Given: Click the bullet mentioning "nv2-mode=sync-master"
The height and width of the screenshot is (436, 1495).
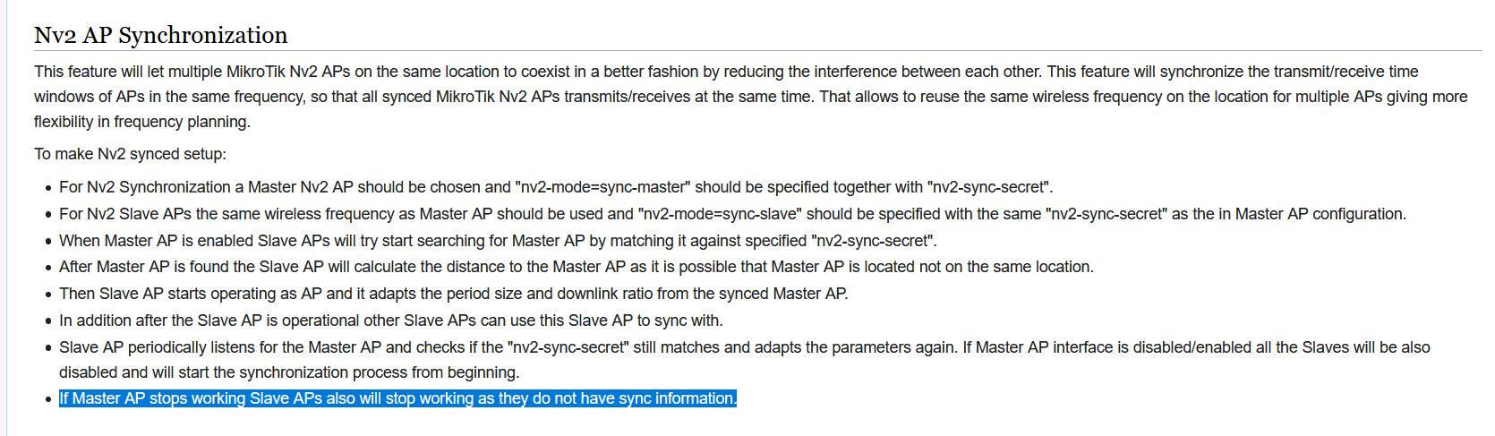Looking at the screenshot, I should pyautogui.click(x=556, y=187).
